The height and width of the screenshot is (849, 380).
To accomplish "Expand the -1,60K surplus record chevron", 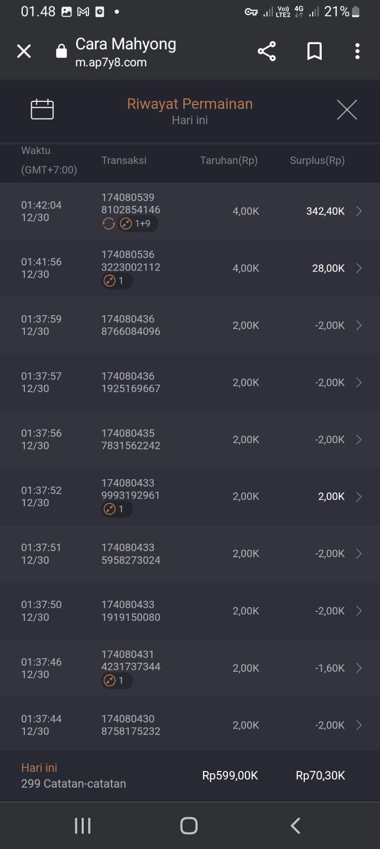I will [359, 668].
